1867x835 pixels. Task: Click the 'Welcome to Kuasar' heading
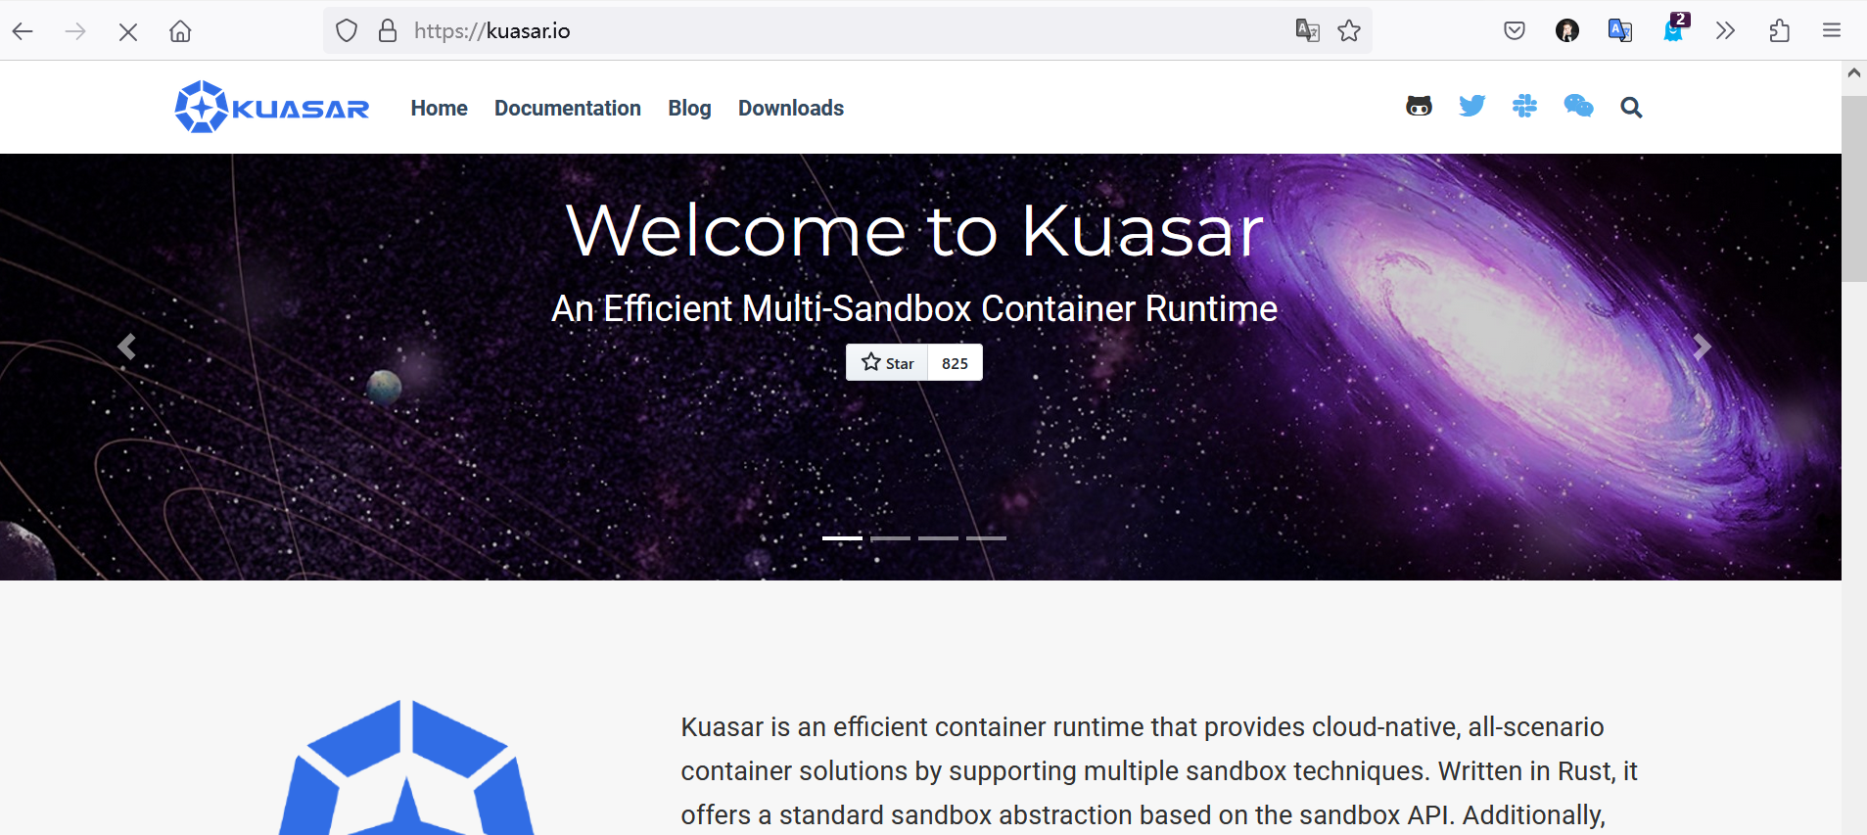pos(914,231)
